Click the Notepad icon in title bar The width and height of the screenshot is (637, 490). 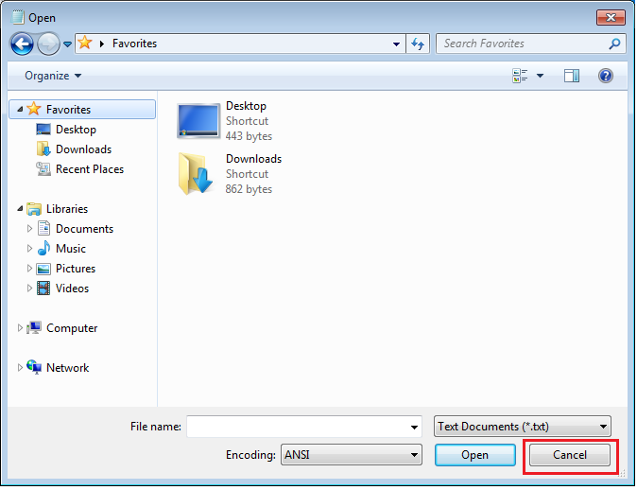[17, 17]
